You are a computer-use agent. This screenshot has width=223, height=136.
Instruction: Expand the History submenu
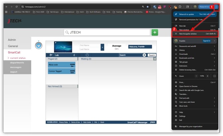195,50
